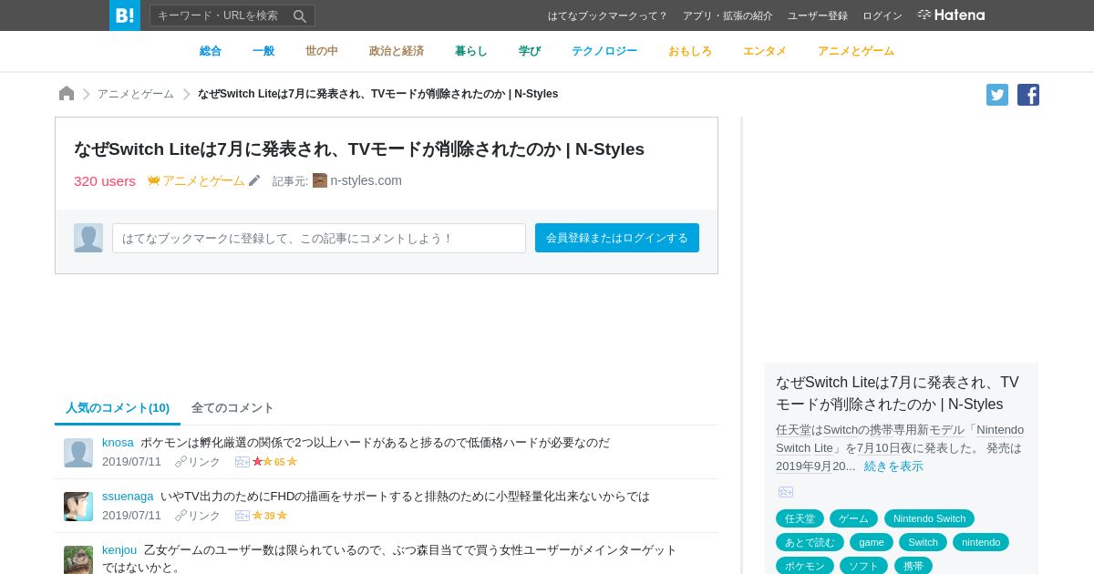Switch to 人気のコメント(10) tab
The height and width of the screenshot is (574, 1094).
click(118, 407)
